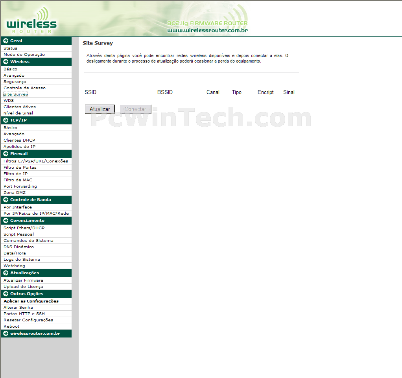Click the Site Survey page title
The width and height of the screenshot is (402, 378).
point(98,43)
